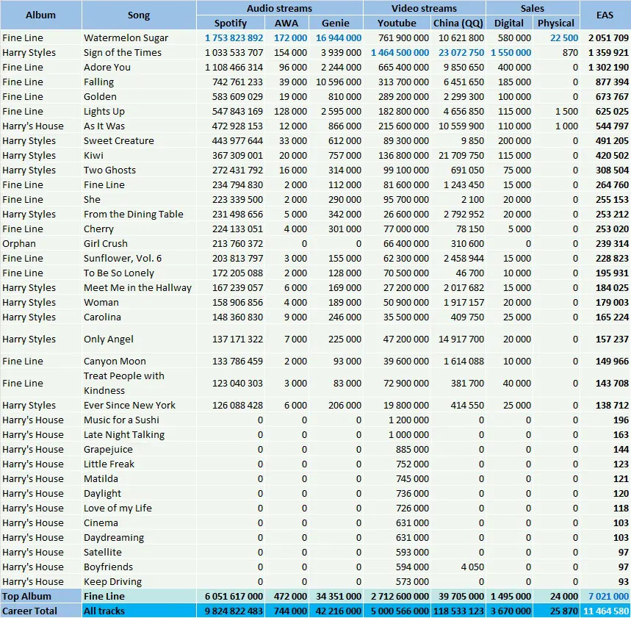Select the Cherry song cell
Viewport: 631px width, 618px height.
(x=139, y=229)
